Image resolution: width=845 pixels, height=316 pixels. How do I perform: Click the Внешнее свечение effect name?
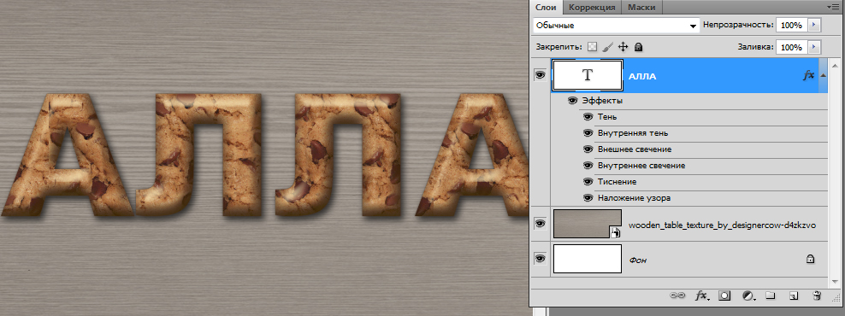635,149
